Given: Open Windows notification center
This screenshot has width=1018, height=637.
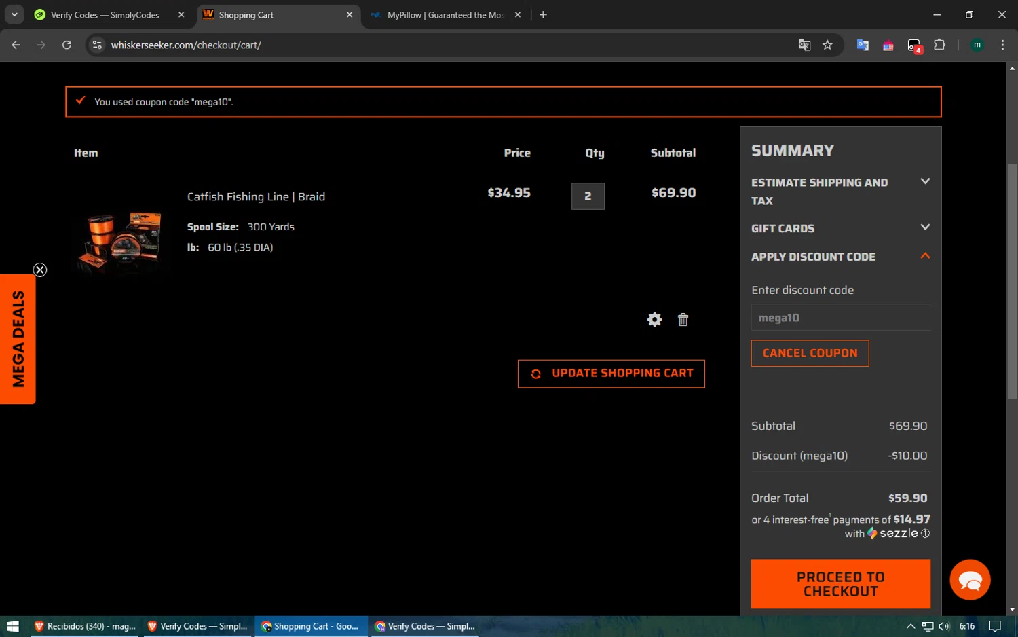Looking at the screenshot, I should (x=994, y=626).
